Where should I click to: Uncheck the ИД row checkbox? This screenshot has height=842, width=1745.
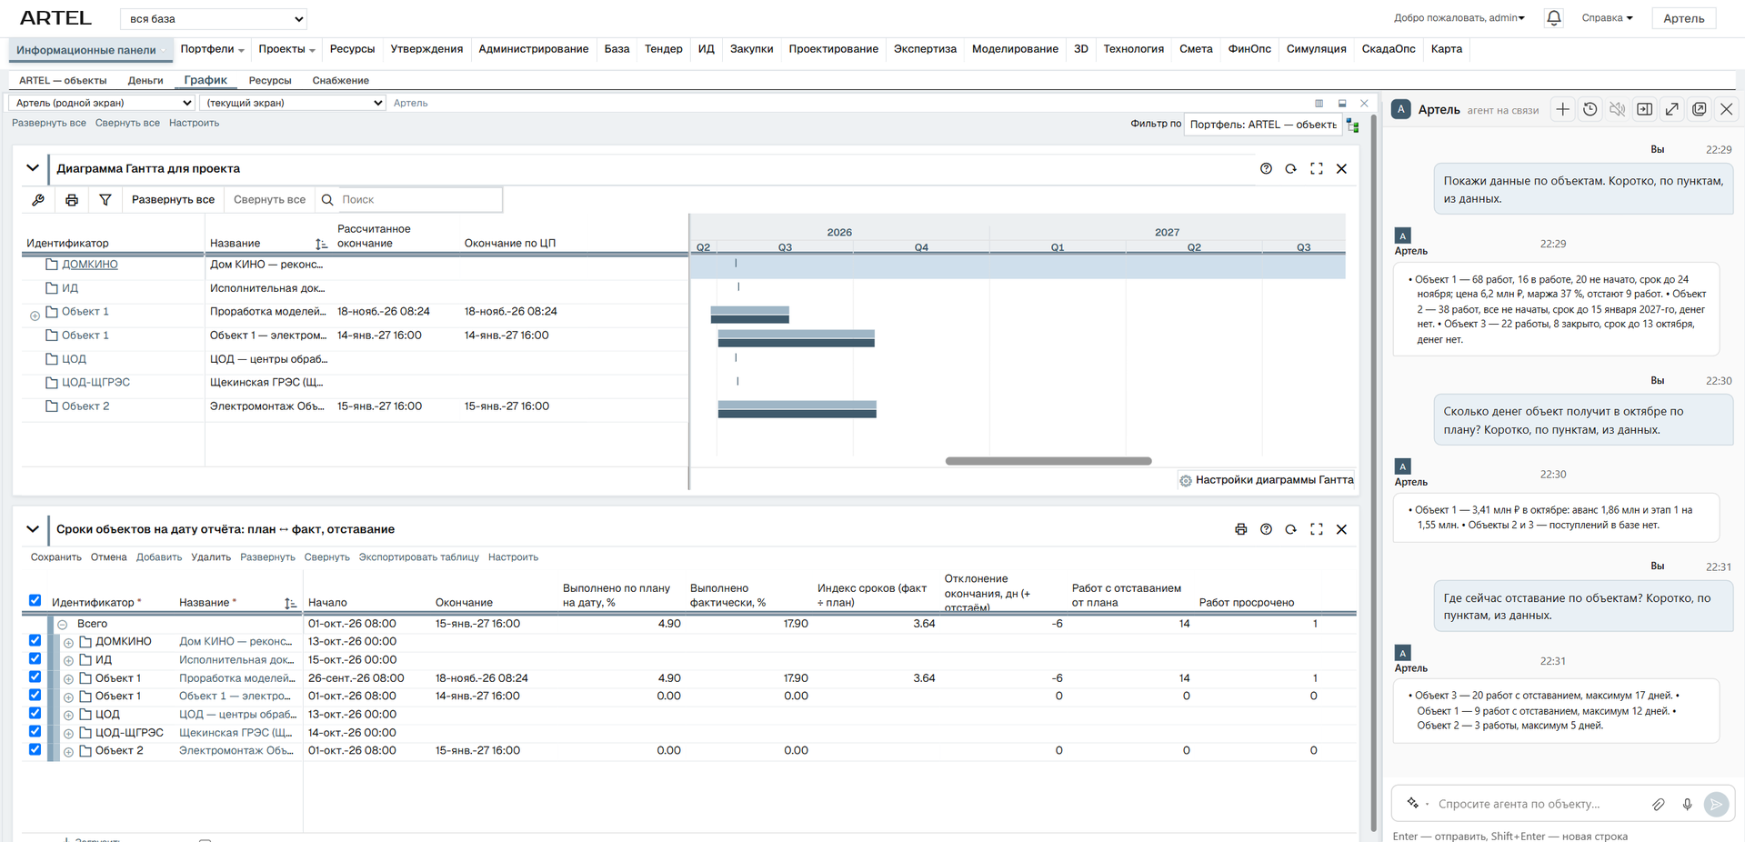click(x=35, y=659)
